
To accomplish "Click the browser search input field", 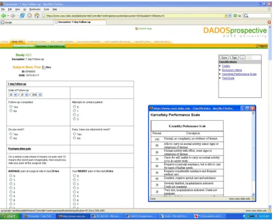I will (259, 16).
